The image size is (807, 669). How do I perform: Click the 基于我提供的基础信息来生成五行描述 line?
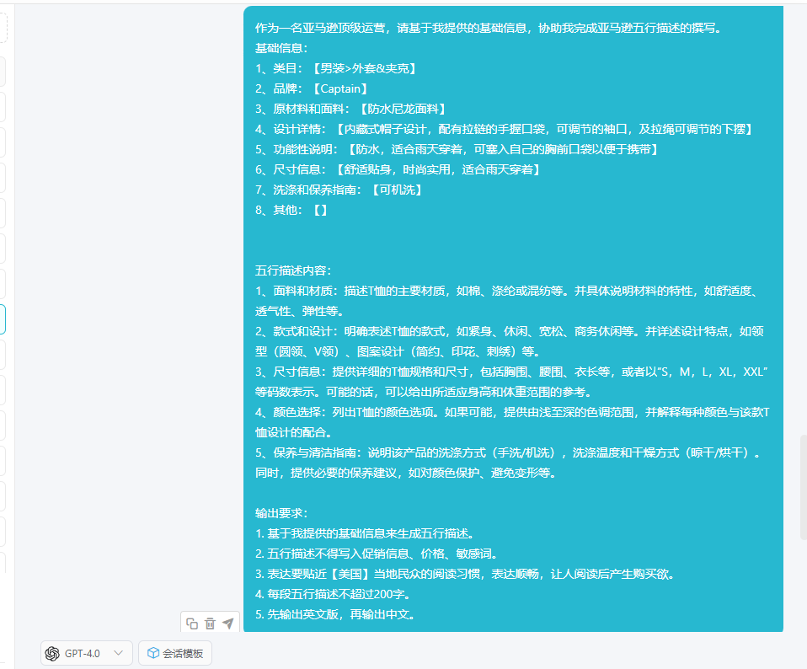click(x=365, y=533)
